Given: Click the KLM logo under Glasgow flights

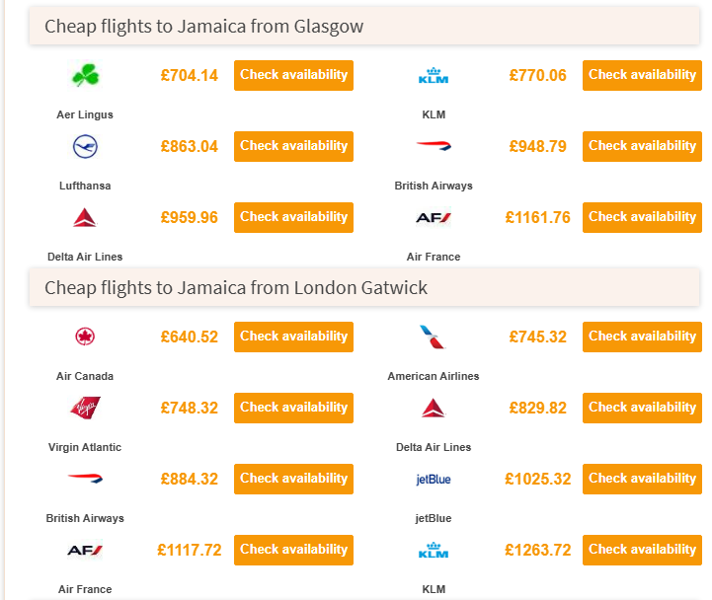Looking at the screenshot, I should tap(434, 75).
